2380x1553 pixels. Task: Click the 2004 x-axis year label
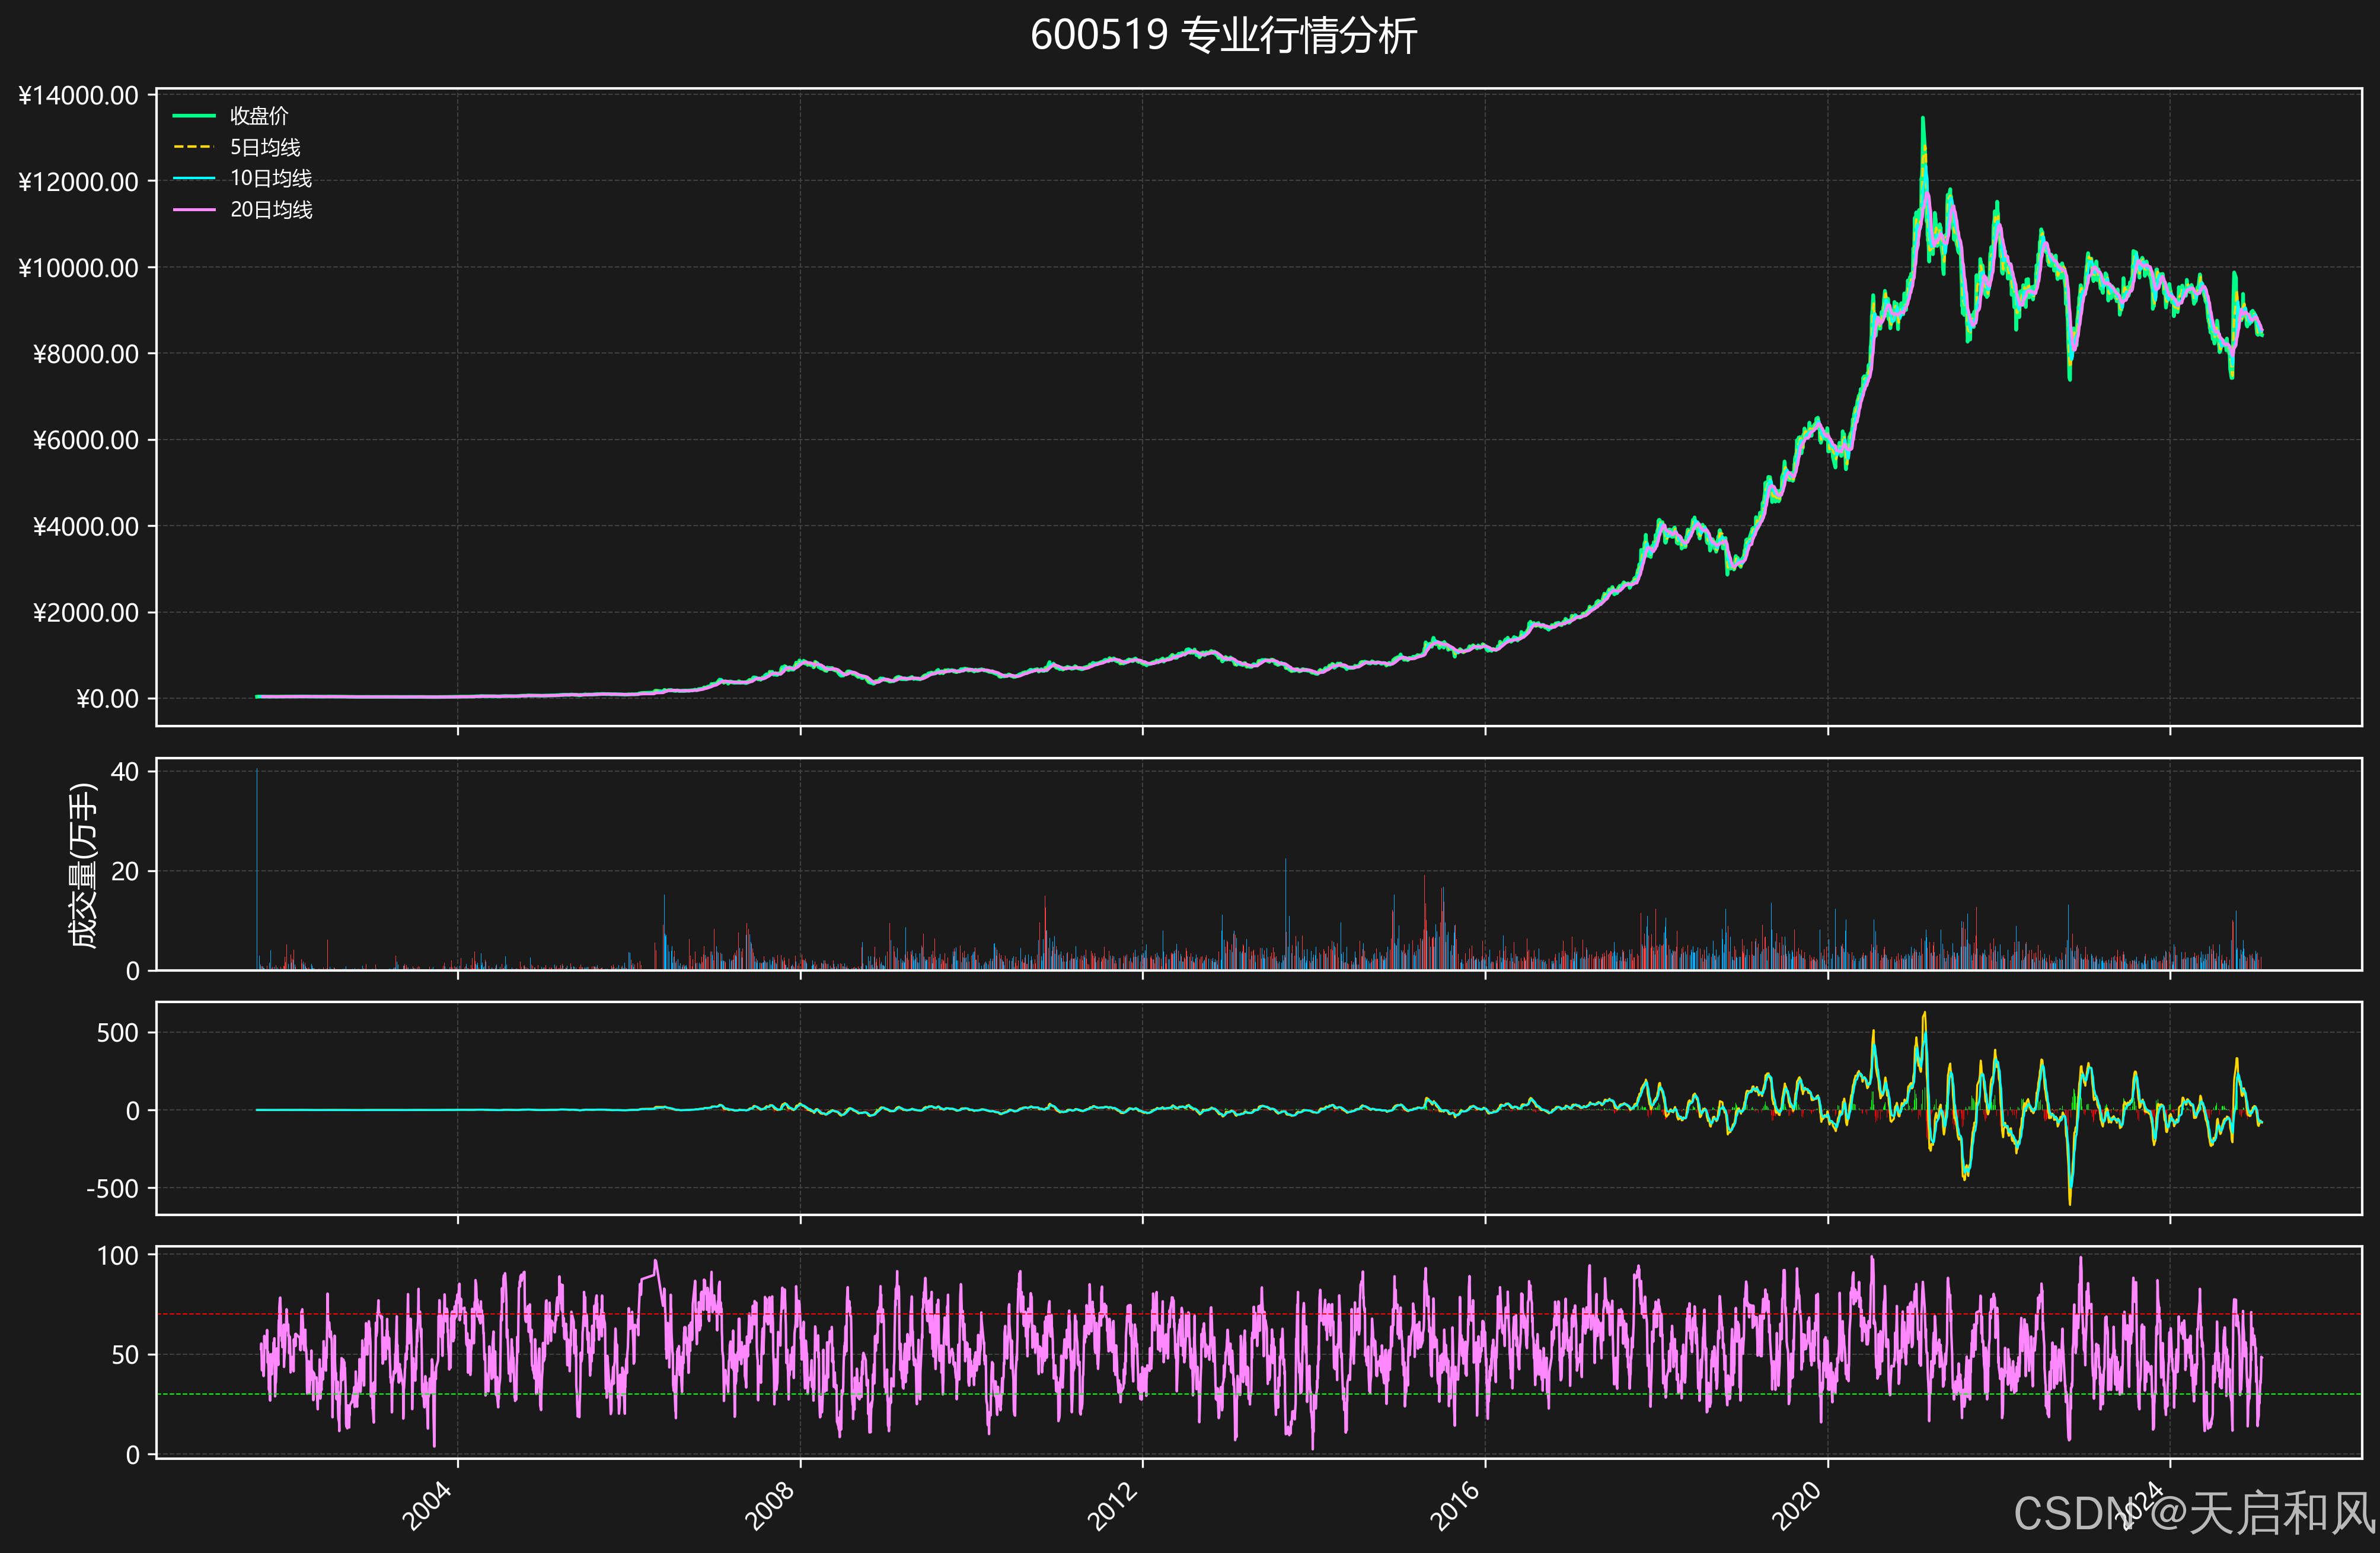(x=428, y=1505)
